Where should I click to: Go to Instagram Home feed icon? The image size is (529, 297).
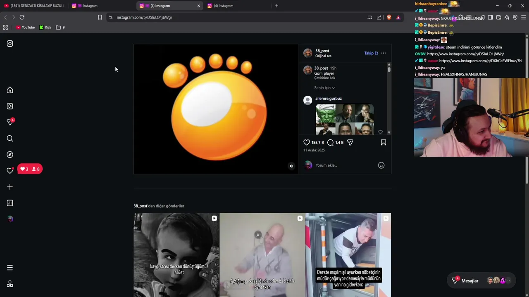tap(10, 90)
